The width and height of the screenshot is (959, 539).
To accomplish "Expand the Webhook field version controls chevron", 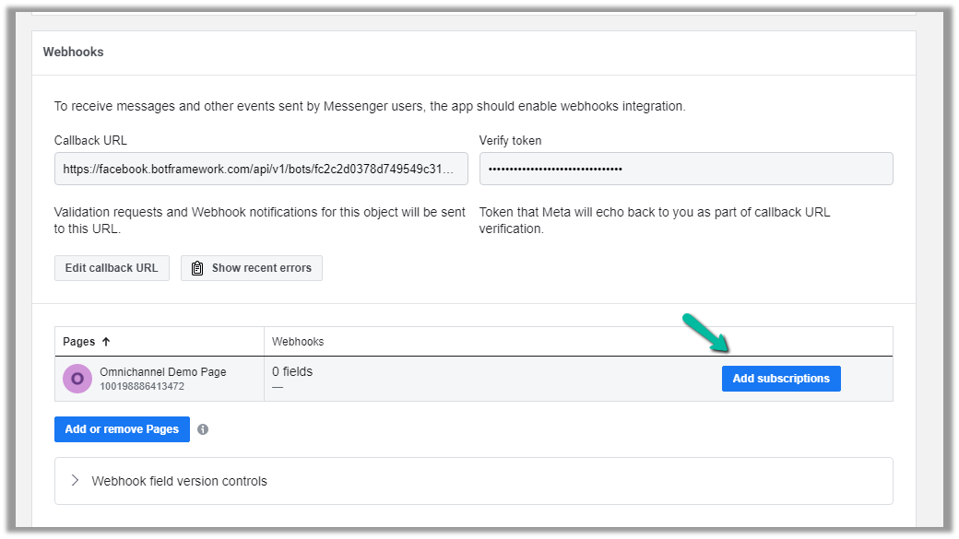I will pyautogui.click(x=75, y=481).
